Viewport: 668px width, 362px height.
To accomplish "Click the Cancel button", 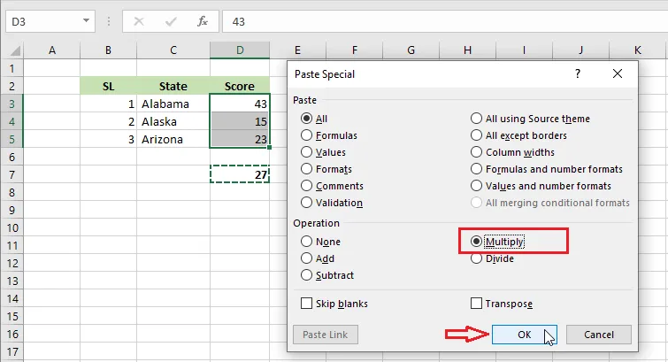I will tap(599, 335).
